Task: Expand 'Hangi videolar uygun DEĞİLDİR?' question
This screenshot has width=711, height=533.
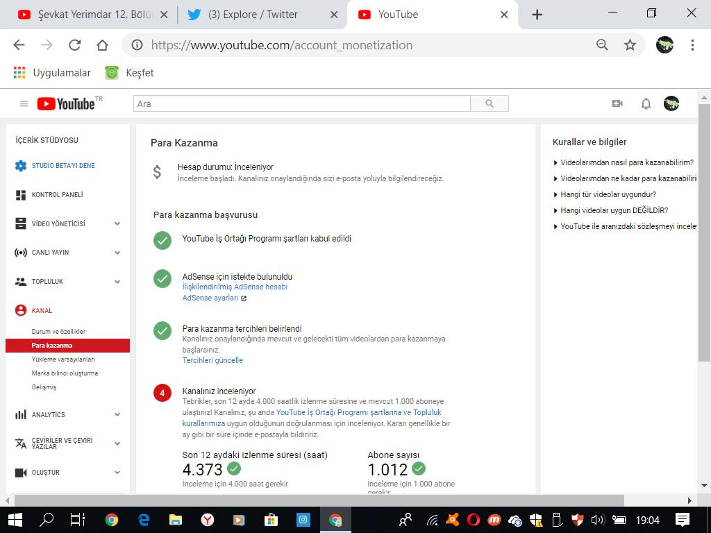Action: pyautogui.click(x=610, y=210)
